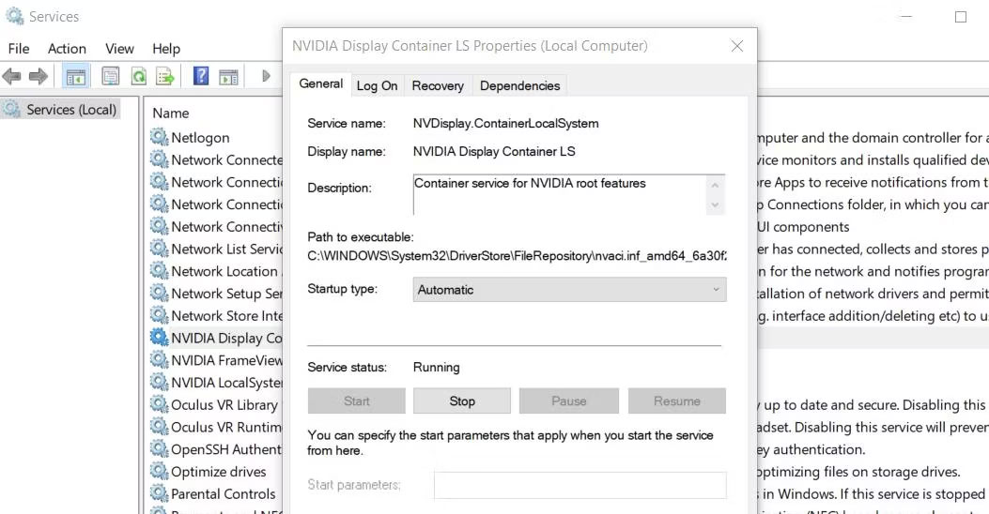The width and height of the screenshot is (989, 514).
Task: Toggle the Show/Hide Action Pane toolbar icon
Action: pos(228,77)
